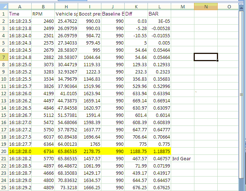Select column M header
The height and width of the screenshot is (191, 246).
point(182,6)
